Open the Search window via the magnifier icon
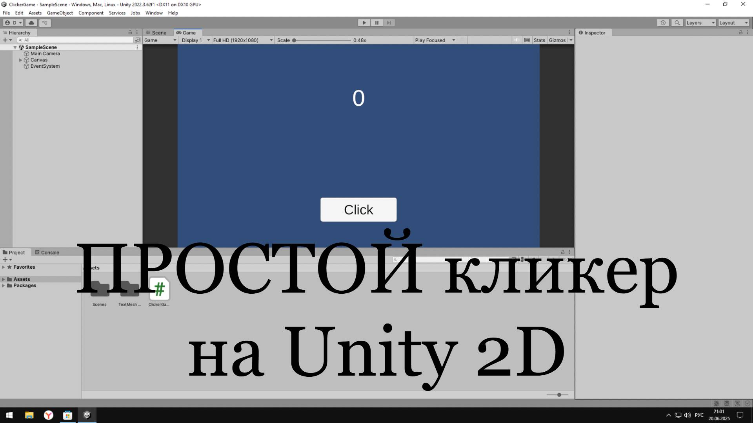753x423 pixels. point(677,23)
